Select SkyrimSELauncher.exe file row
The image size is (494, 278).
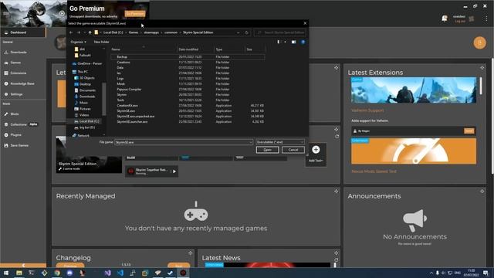(x=188, y=122)
